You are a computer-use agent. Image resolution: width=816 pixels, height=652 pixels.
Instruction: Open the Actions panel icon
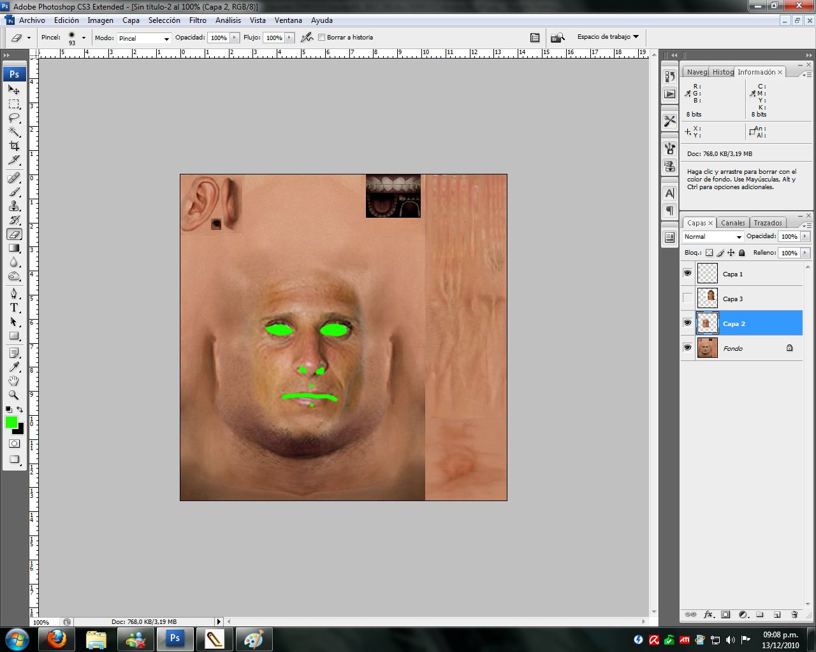669,94
